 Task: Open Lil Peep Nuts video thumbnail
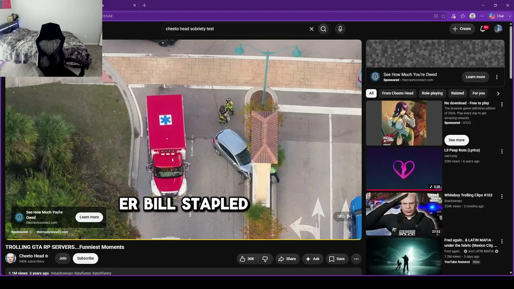[404, 169]
